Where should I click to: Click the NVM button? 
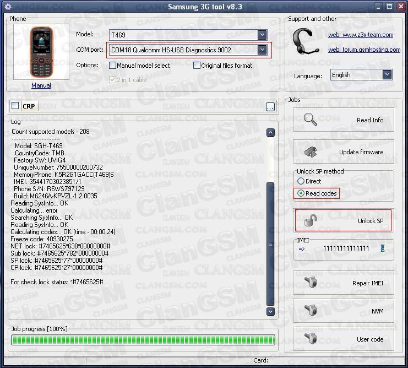[x=344, y=311]
